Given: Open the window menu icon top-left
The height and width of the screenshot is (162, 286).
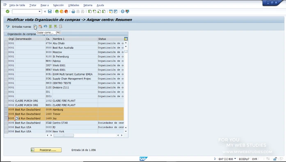Looking at the screenshot, I should (5, 5).
